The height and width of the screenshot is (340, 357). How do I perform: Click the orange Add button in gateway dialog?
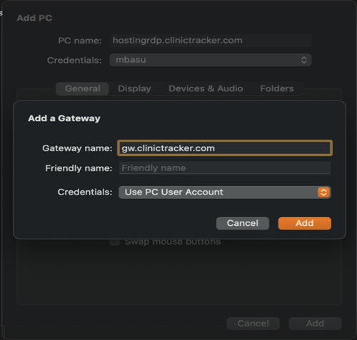click(305, 223)
